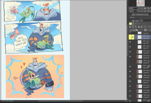Hide layer Capa 59
The image size is (151, 103).
tap(130, 52)
